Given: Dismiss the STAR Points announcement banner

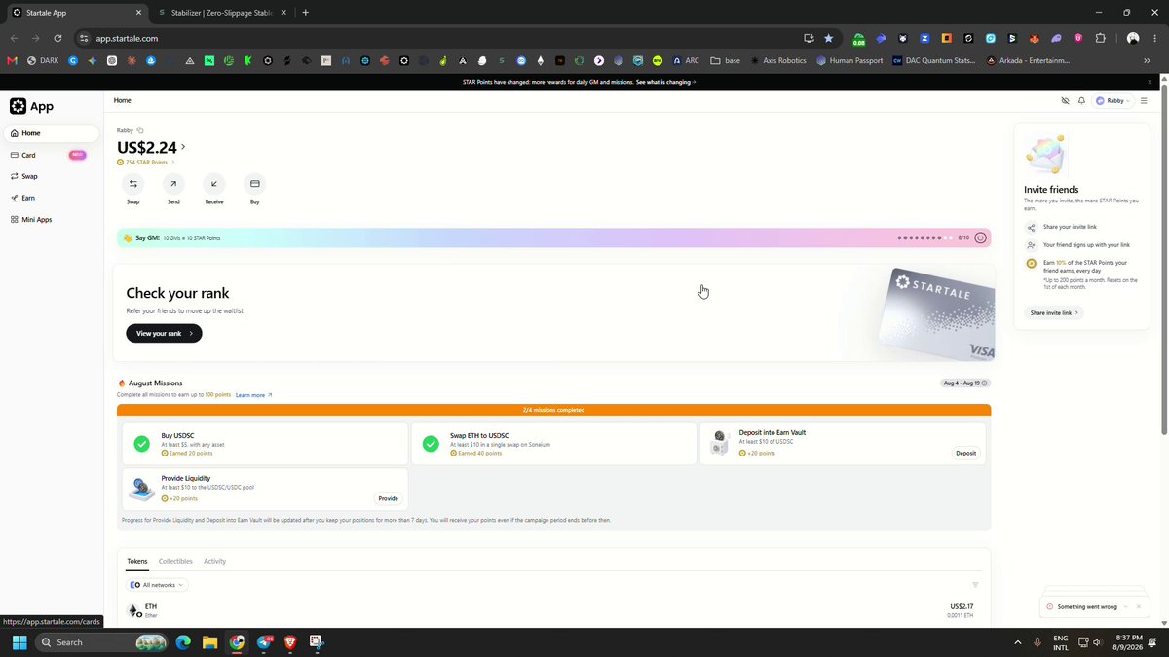Looking at the screenshot, I should pos(1150,82).
